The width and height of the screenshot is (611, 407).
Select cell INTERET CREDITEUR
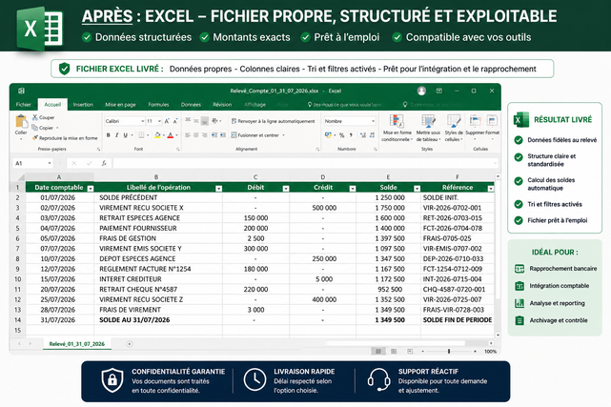[158, 279]
